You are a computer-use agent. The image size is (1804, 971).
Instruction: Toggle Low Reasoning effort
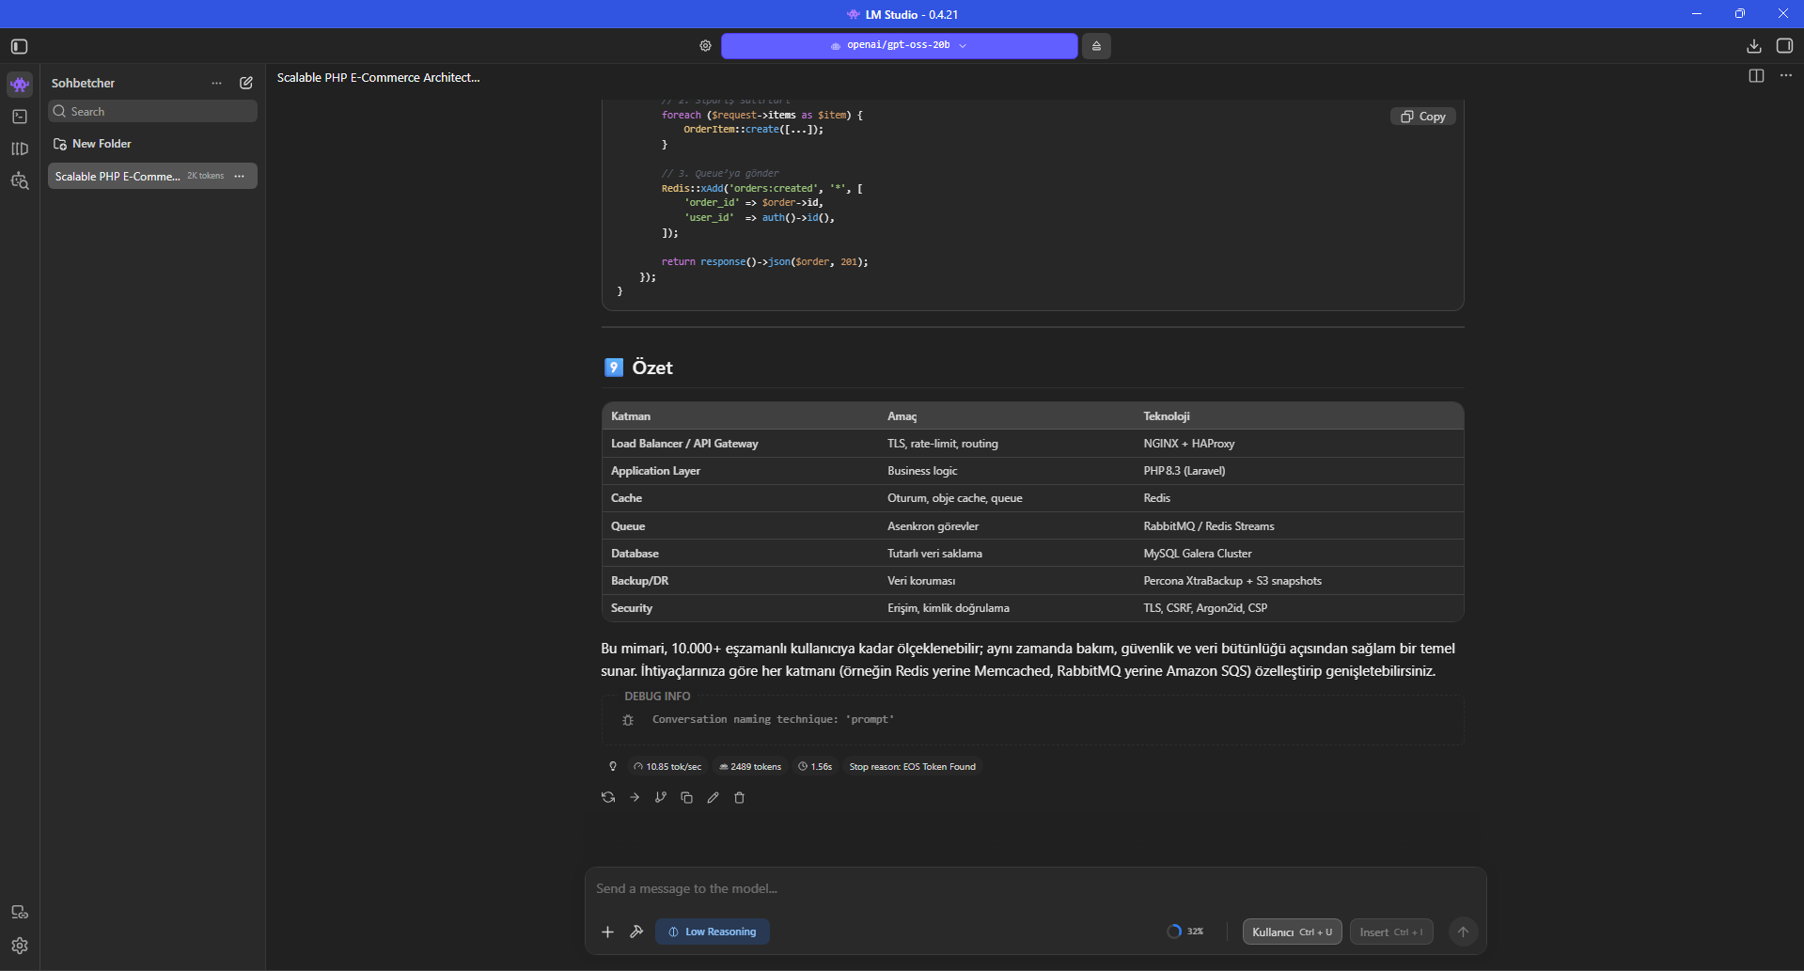(x=713, y=932)
